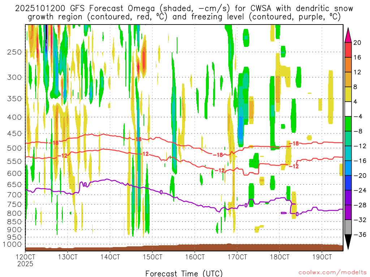Click the violet -28 to -32 colorbar segment
The image size is (370, 277).
point(348,212)
